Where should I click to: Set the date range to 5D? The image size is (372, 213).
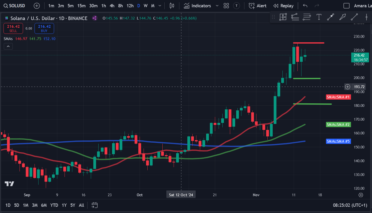(x=17, y=205)
